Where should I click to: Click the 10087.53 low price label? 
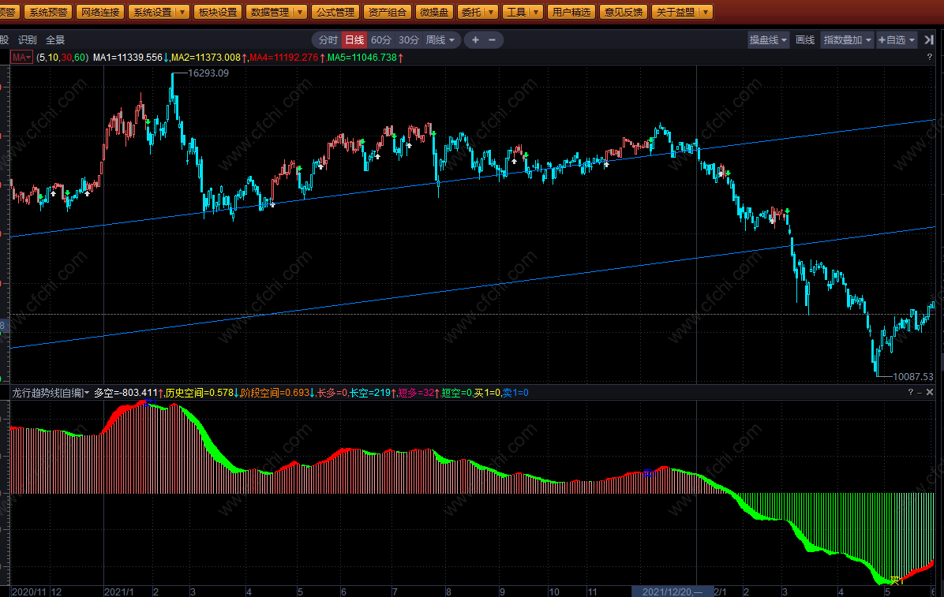pos(913,377)
